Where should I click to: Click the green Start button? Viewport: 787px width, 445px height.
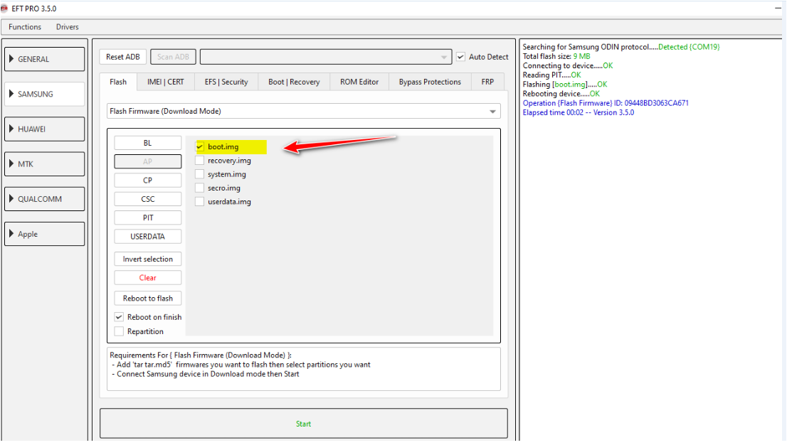click(304, 424)
